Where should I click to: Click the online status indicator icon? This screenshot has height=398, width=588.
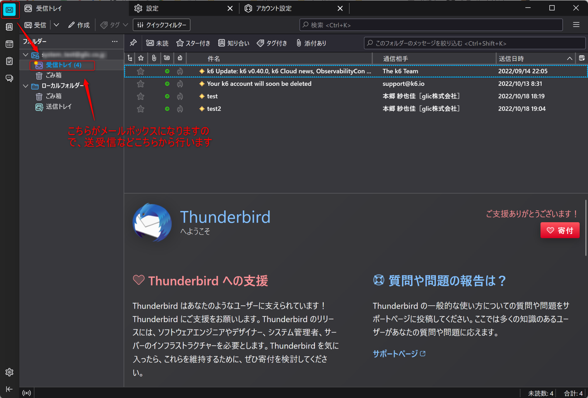coord(26,393)
